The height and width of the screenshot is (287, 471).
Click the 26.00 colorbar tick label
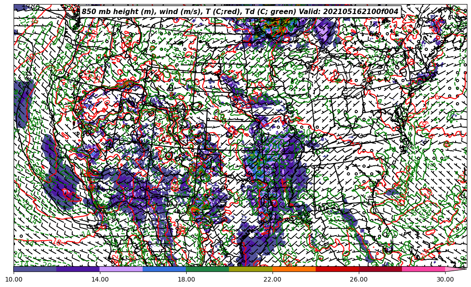pos(359,280)
